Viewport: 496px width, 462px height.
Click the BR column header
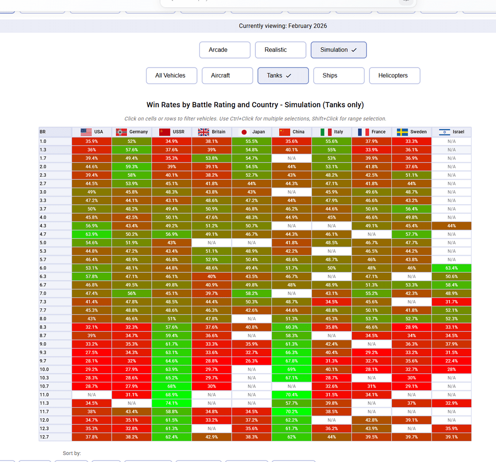[55, 132]
